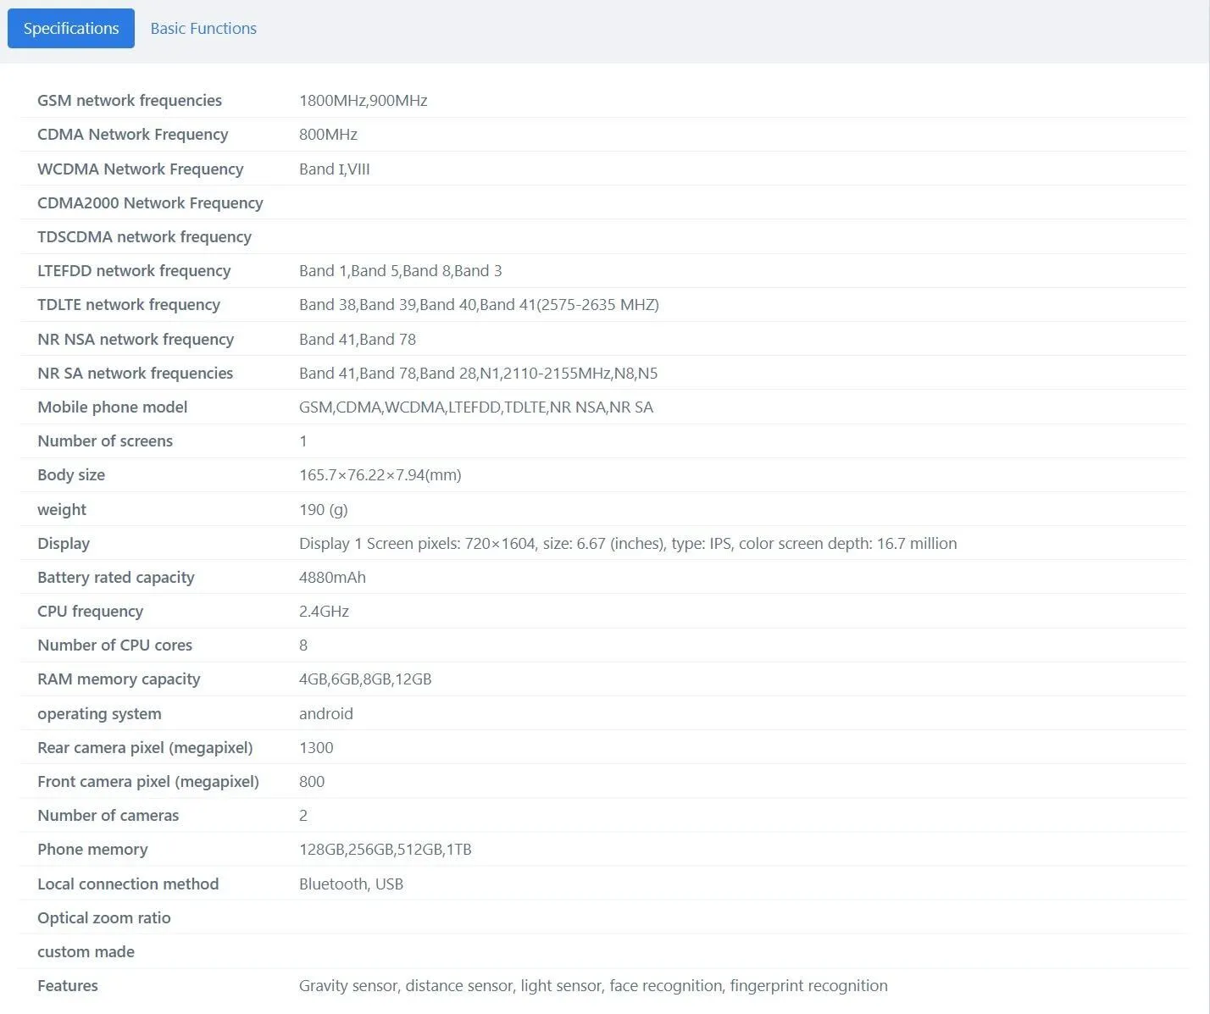Select the TDSCDMA network frequency label
The width and height of the screenshot is (1210, 1014).
[x=144, y=236]
